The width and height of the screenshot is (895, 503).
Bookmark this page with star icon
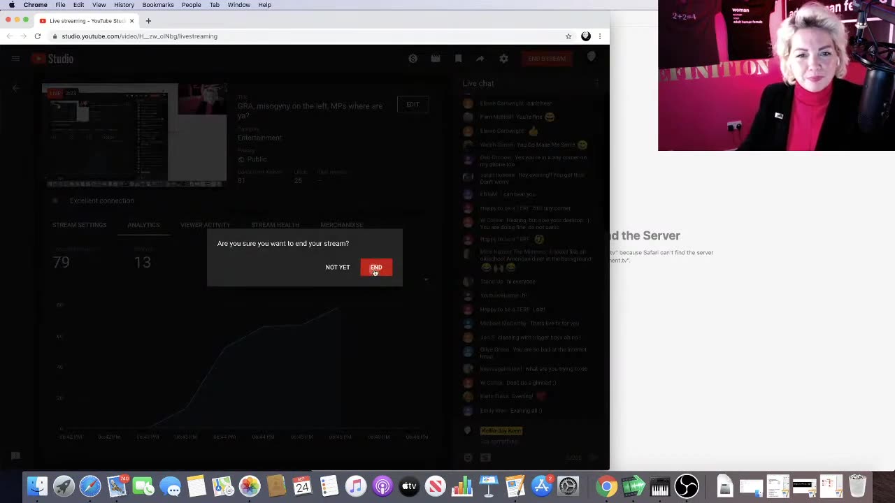click(568, 36)
